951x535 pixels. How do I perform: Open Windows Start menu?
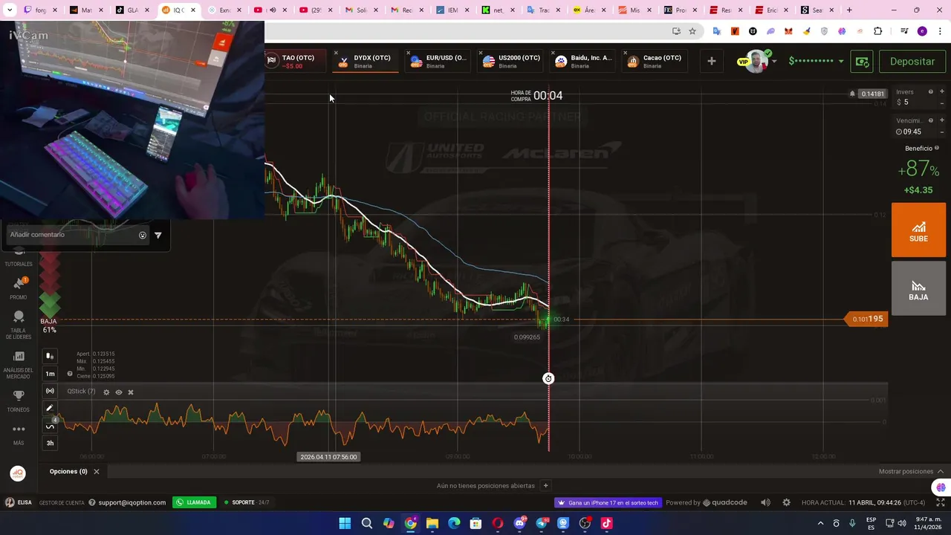345,523
